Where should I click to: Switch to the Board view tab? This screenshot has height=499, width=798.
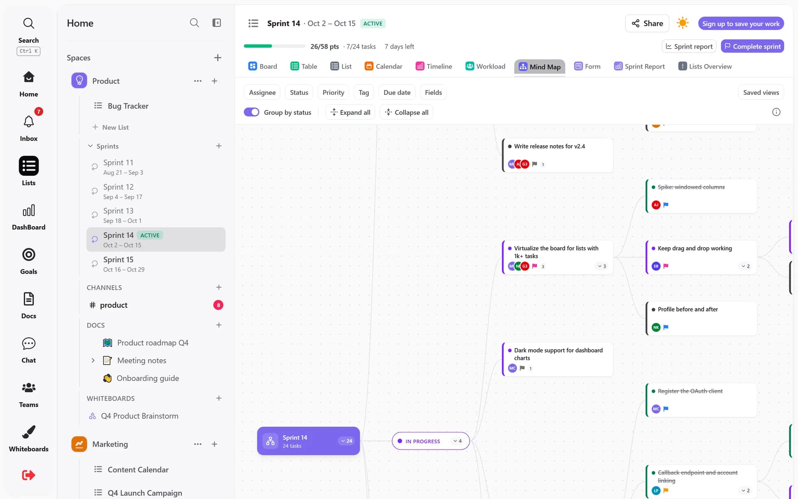click(x=263, y=66)
